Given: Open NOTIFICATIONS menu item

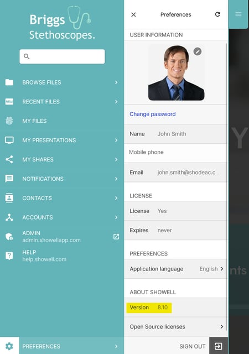Looking at the screenshot, I should [43, 179].
